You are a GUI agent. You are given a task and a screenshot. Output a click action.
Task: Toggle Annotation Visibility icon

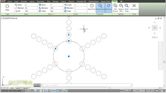click(x=141, y=91)
